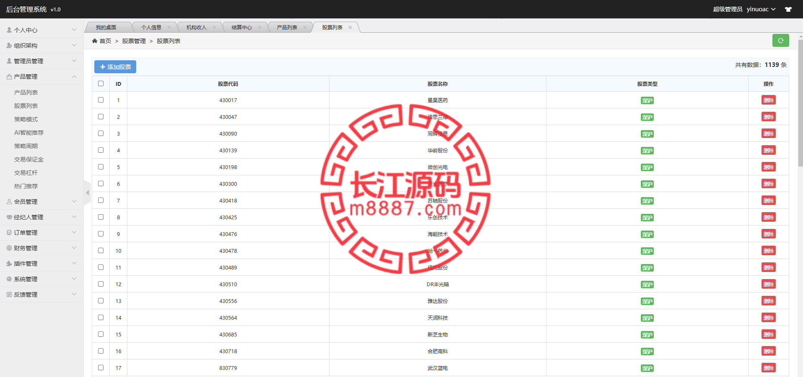Click the t-shirt theme icon in header

tap(788, 9)
